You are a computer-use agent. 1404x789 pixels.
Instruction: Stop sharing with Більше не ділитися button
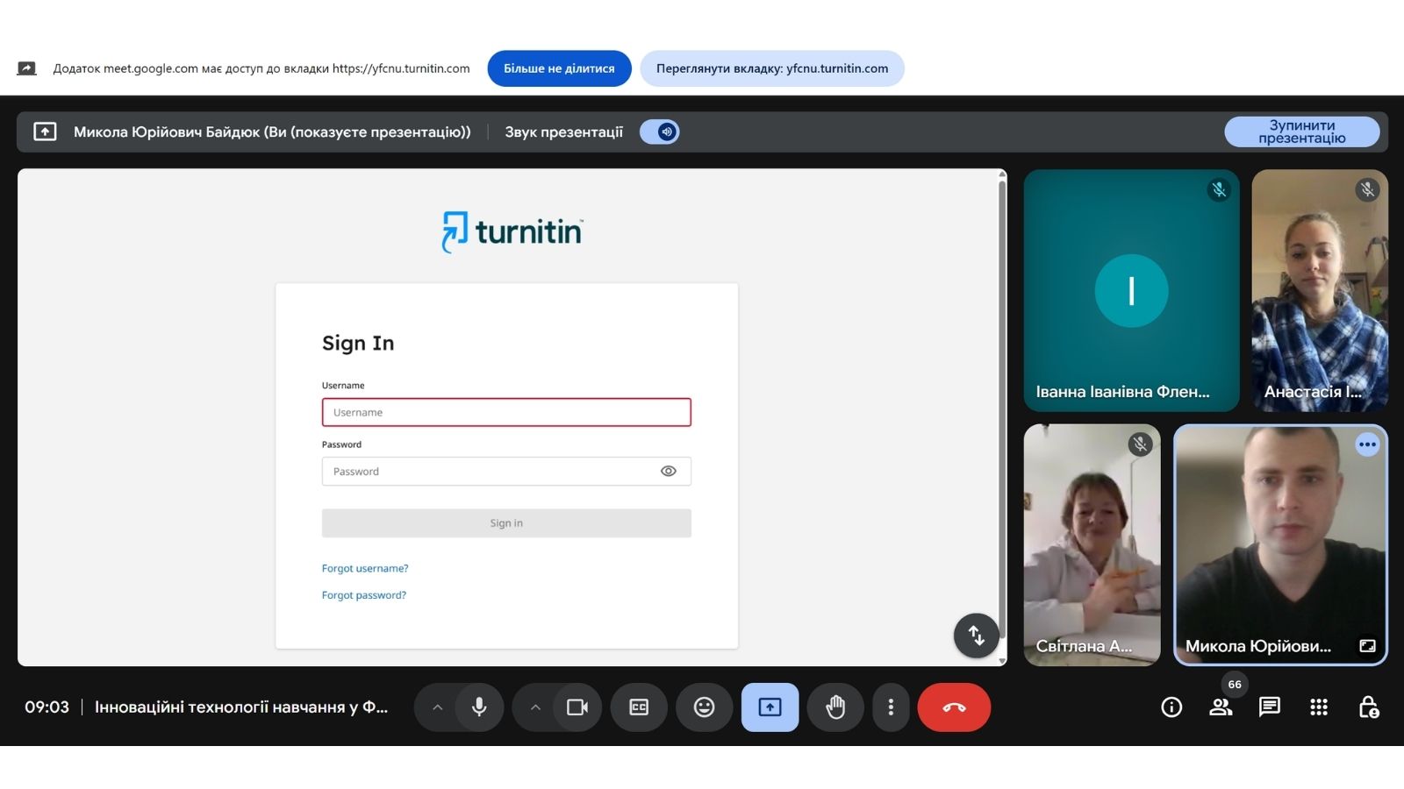559,68
